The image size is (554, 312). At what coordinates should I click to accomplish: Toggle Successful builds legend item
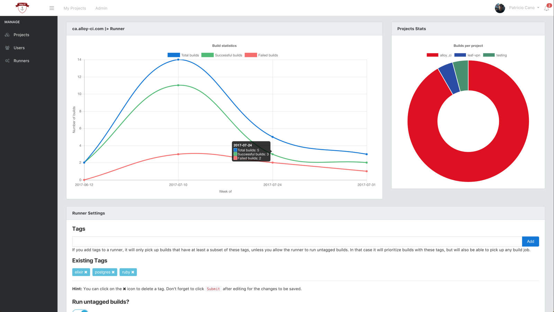click(222, 55)
